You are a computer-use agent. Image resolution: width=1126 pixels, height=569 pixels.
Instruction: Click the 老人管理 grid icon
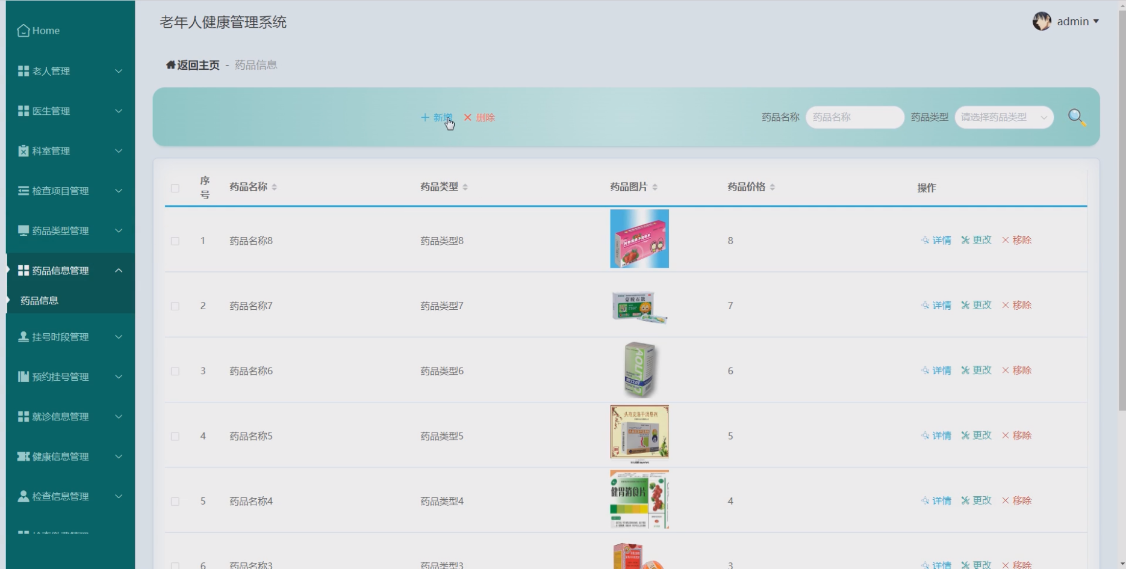tap(23, 71)
